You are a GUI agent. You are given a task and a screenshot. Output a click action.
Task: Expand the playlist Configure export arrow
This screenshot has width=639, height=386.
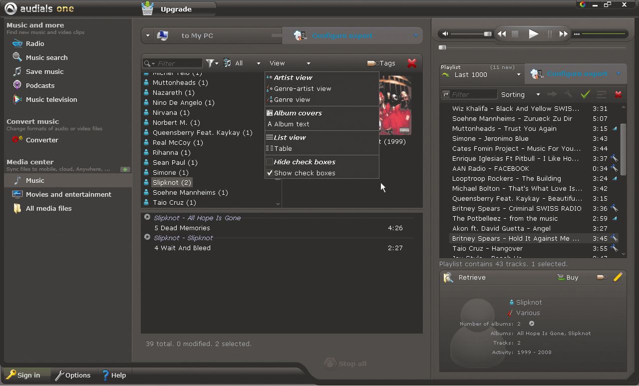pyautogui.click(x=618, y=74)
